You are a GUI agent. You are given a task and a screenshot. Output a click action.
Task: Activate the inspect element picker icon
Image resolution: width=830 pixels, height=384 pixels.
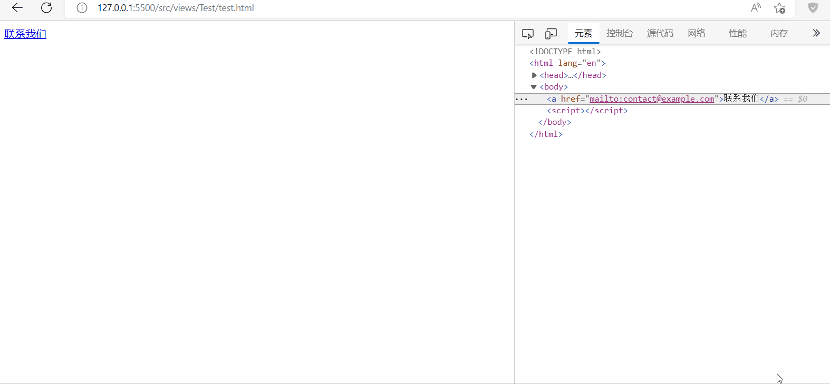(x=528, y=34)
